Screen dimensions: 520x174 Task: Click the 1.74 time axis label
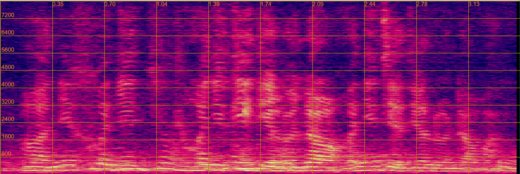point(266,4)
